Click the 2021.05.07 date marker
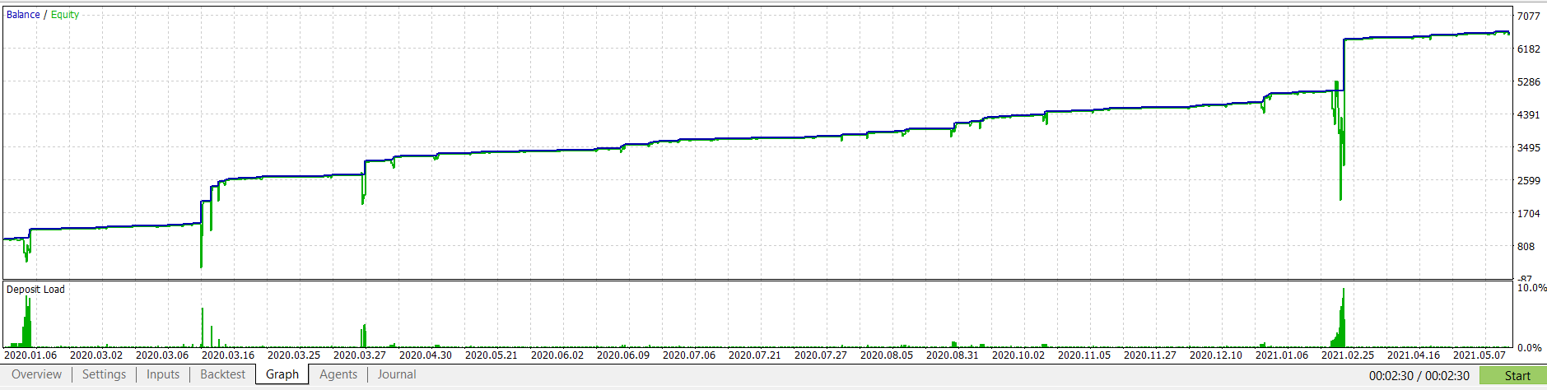The width and height of the screenshot is (1547, 390). [1479, 355]
